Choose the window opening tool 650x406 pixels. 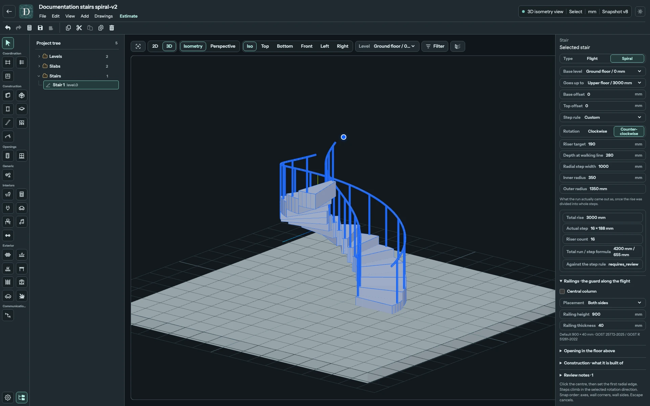22,156
